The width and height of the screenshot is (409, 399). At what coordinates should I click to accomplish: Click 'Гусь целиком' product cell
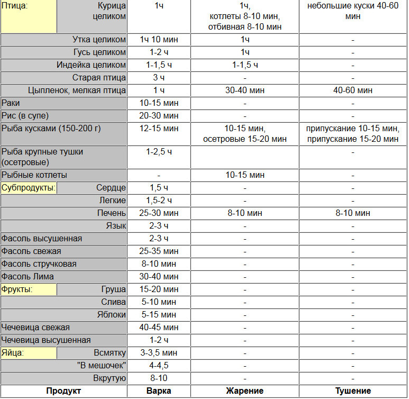[x=63, y=52]
